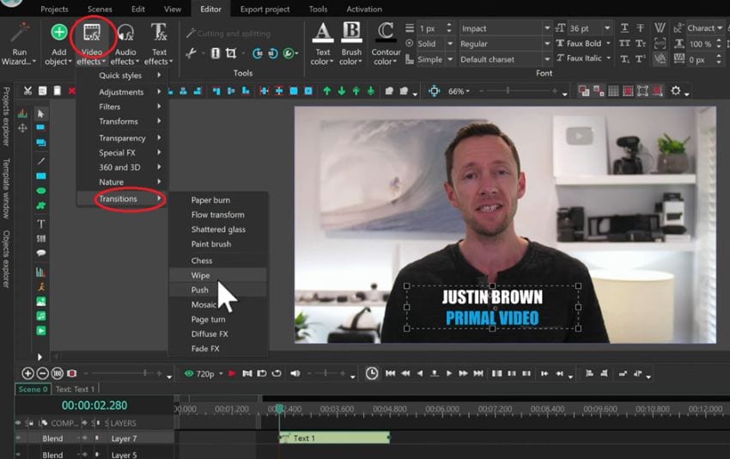Expand the Quick styles submenu

[x=123, y=75]
